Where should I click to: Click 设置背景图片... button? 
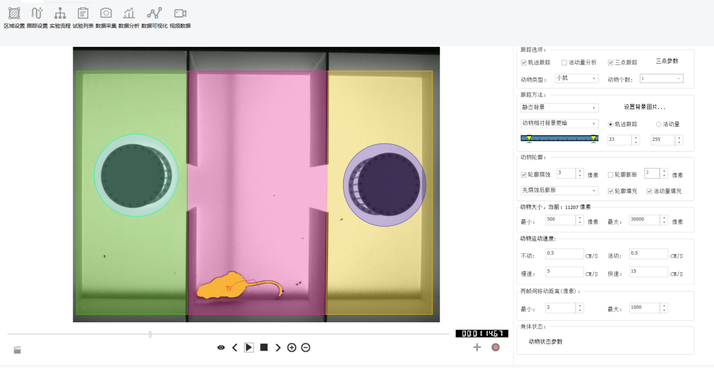click(x=644, y=107)
